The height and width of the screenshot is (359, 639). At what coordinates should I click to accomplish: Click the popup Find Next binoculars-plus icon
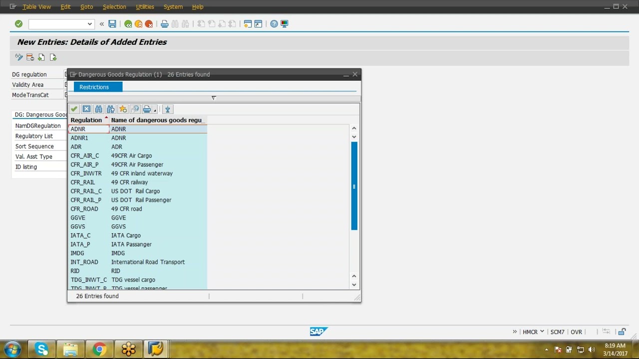[x=111, y=109]
